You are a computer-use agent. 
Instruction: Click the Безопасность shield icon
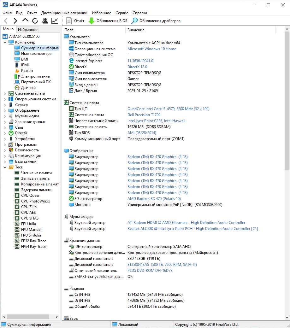[11, 150]
